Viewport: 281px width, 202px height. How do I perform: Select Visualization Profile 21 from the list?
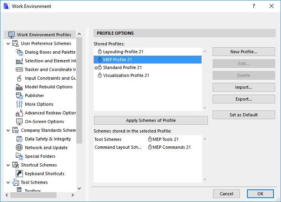pyautogui.click(x=126, y=75)
